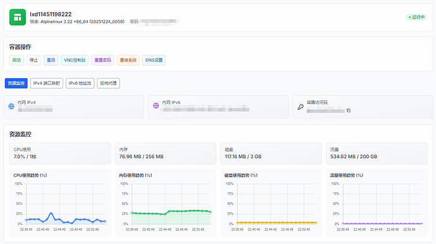The image size is (436, 244).
Task: Click the 流量使用趋势 (%) chart title
Action: click(346, 175)
